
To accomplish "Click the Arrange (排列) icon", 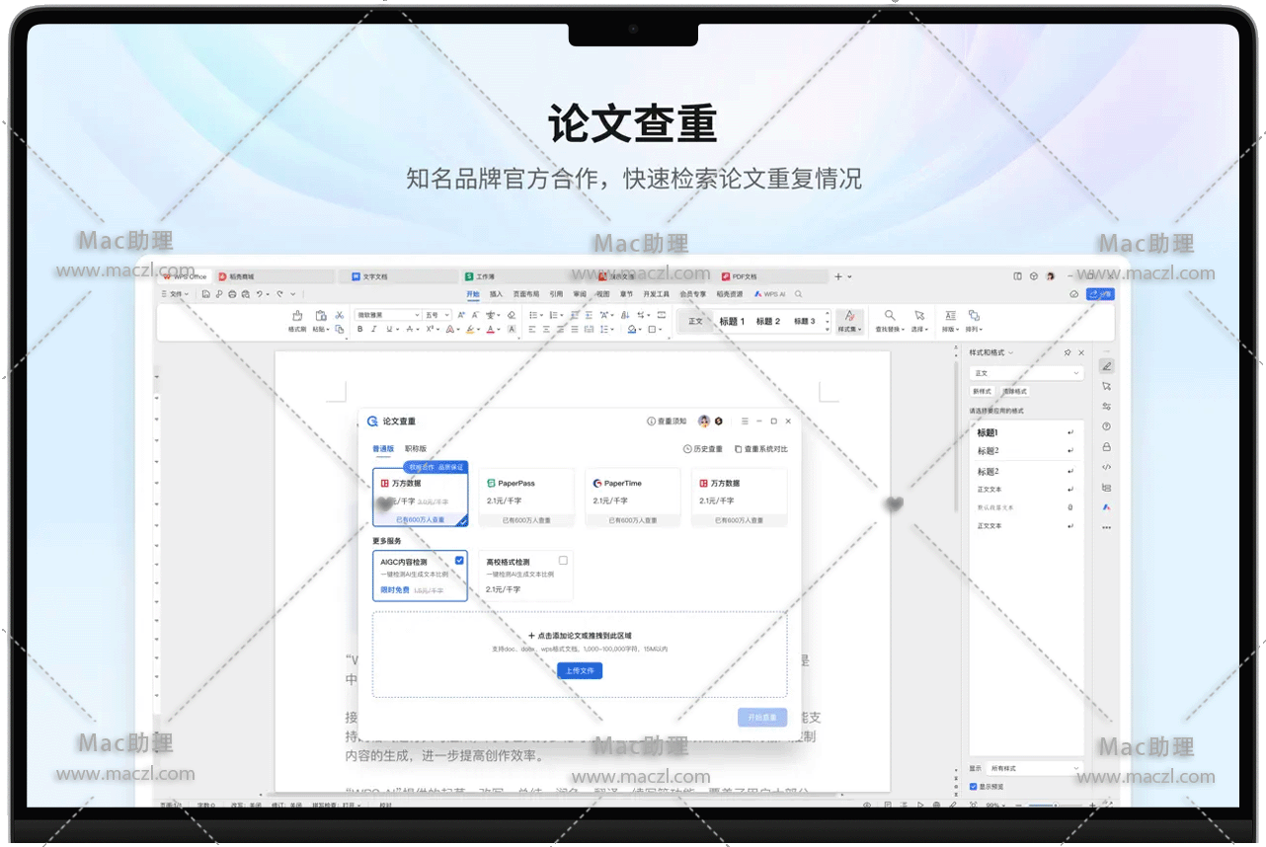I will point(975,315).
